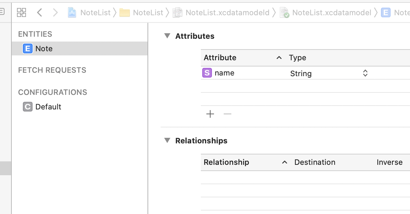The height and width of the screenshot is (214, 410).
Task: Click the type stepper arrows for name
Action: pos(365,73)
